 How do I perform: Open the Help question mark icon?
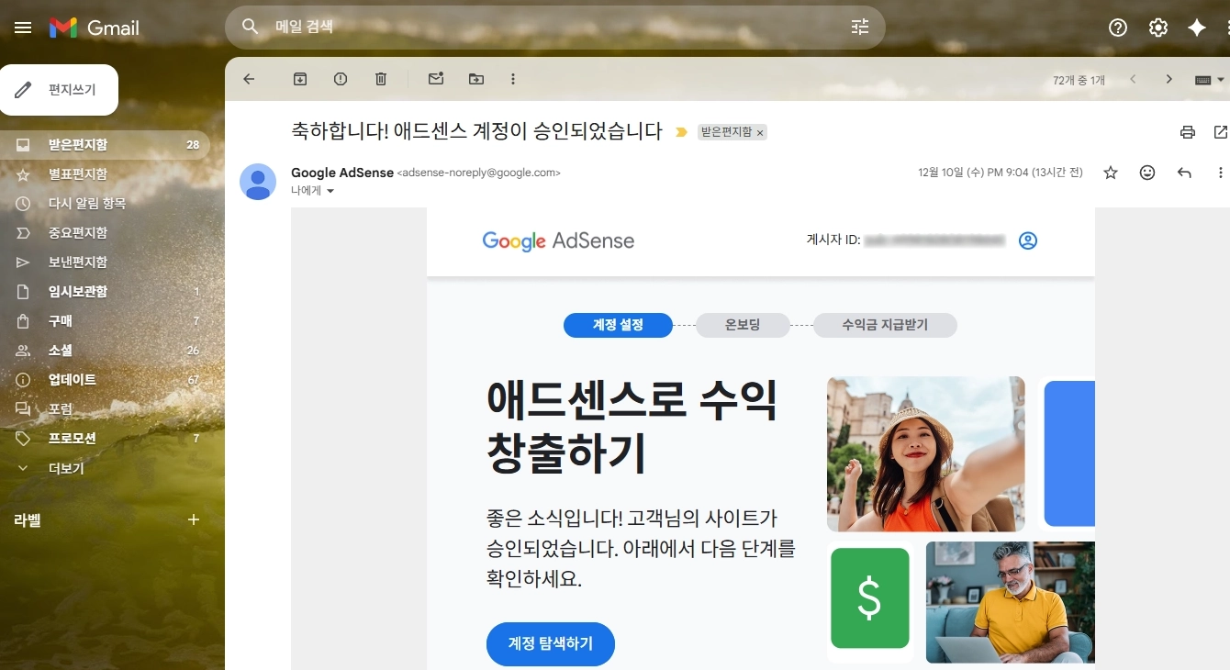coord(1118,28)
